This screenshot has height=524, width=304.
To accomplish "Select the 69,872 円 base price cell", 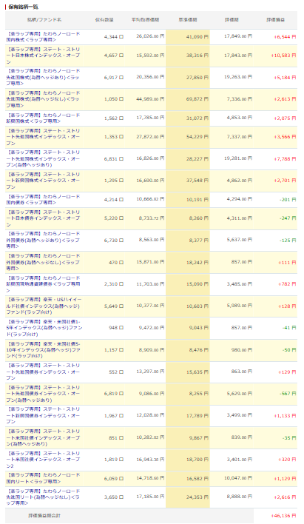I will point(197,99).
